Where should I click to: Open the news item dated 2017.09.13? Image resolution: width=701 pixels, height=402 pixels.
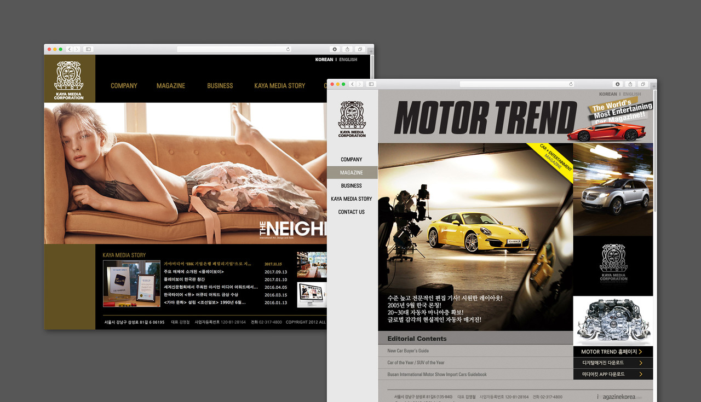(x=194, y=272)
